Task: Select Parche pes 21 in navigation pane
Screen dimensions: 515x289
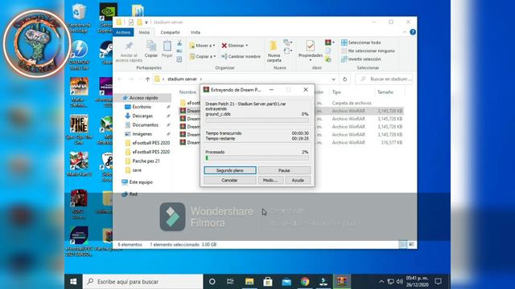Action: [146, 161]
